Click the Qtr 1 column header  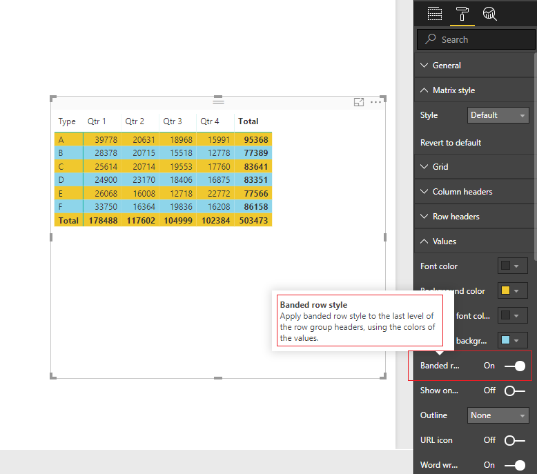[x=97, y=121]
